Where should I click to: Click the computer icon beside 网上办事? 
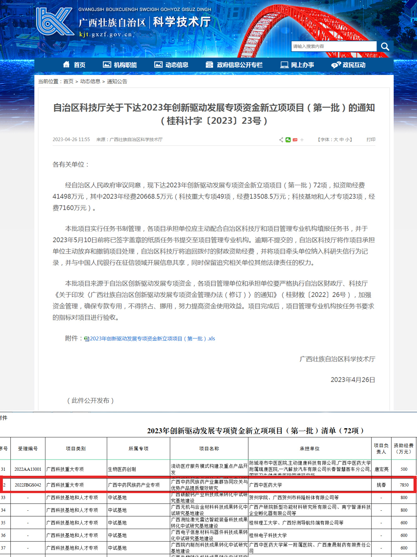pos(284,65)
